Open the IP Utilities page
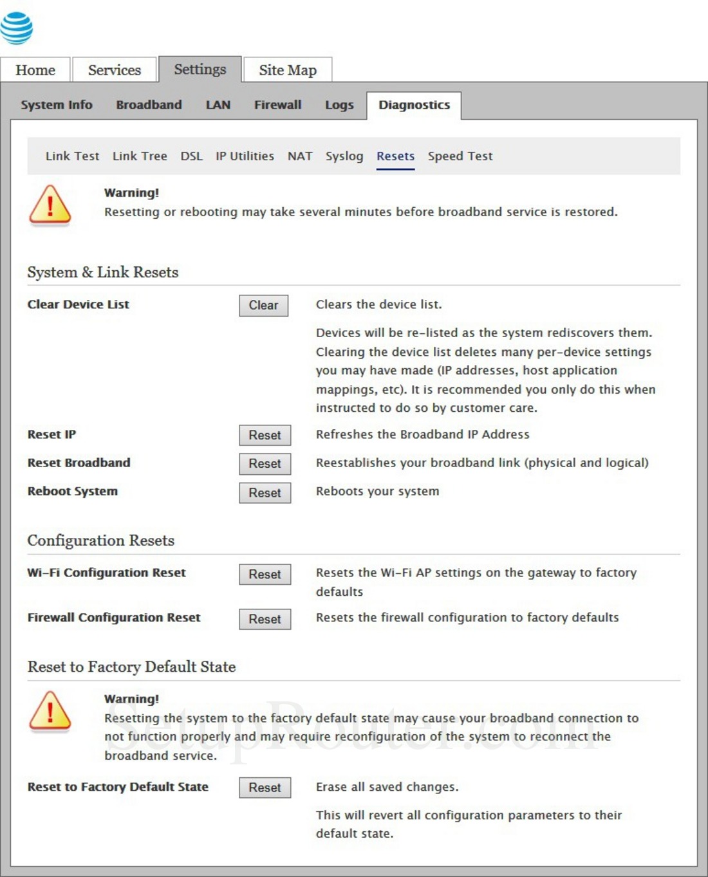 tap(244, 156)
